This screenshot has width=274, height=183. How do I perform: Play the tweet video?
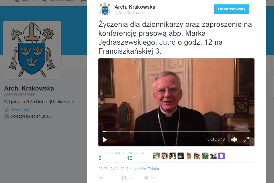[x=105, y=140]
